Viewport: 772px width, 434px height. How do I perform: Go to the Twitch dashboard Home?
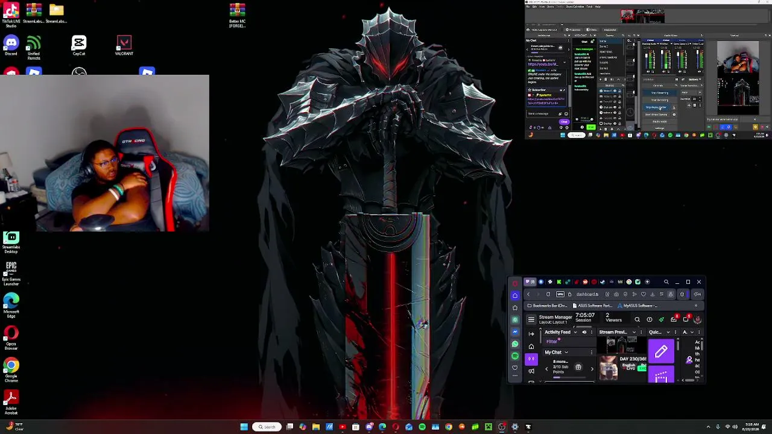(531, 347)
